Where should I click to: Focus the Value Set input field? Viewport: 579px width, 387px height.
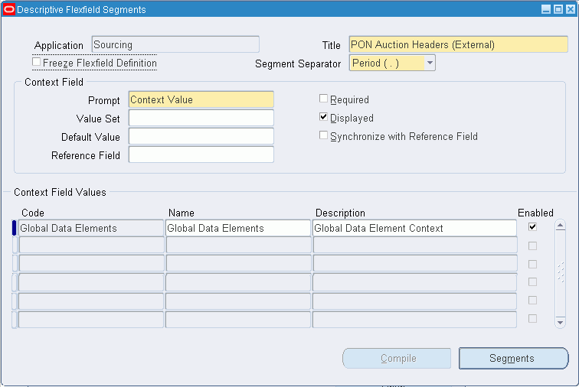click(201, 118)
